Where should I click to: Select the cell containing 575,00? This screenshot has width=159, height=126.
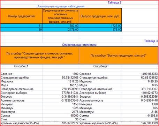coord(100,30)
